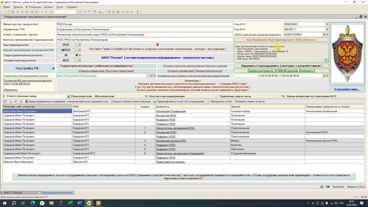
Task: Click into the Министерство (ведомство) field
Action: [144, 24]
